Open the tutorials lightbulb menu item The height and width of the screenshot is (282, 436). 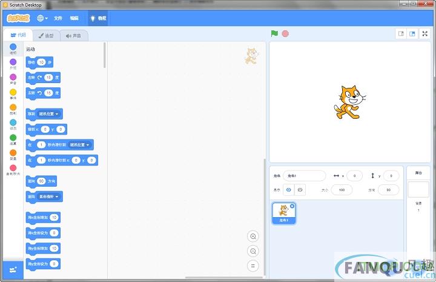98,18
